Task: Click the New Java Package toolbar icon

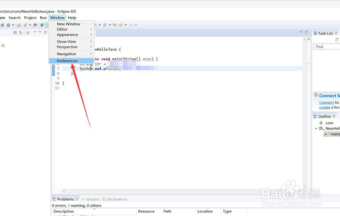Action: click(2, 25)
